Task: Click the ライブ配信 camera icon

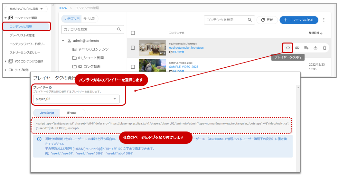Action: click(11, 70)
